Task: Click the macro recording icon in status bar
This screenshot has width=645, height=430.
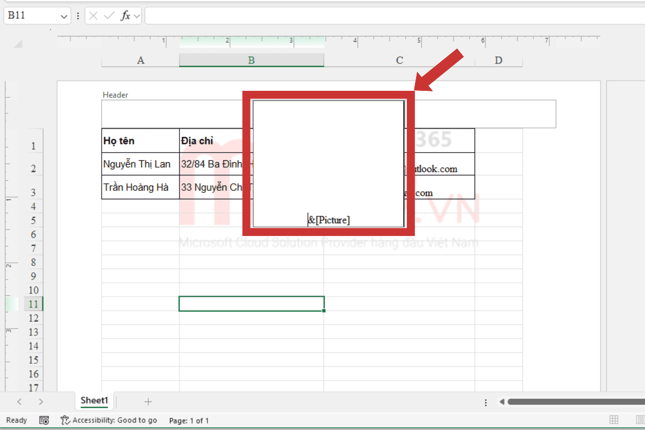Action: tap(44, 420)
